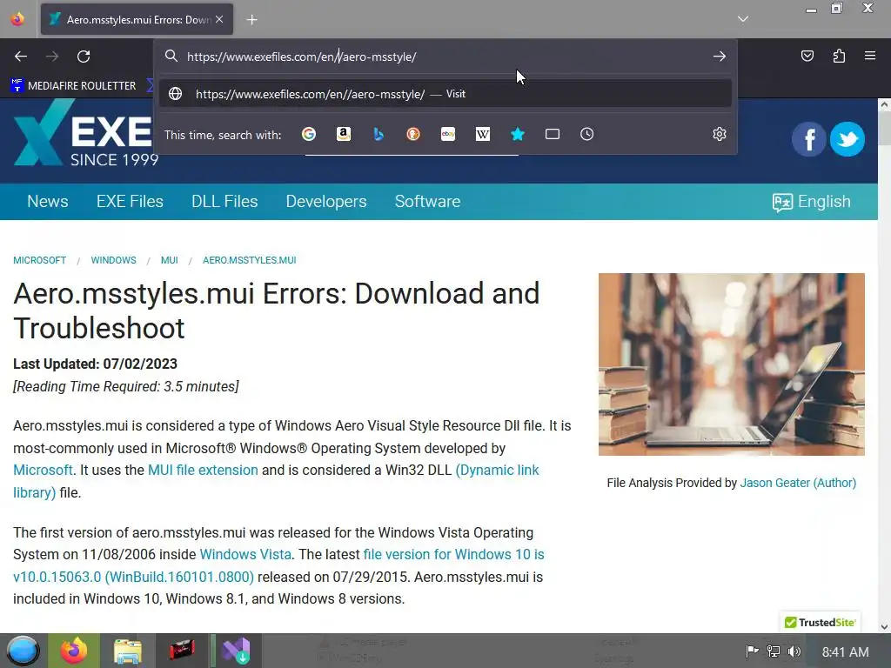
Task: Go back to previous page
Action: [21, 57]
